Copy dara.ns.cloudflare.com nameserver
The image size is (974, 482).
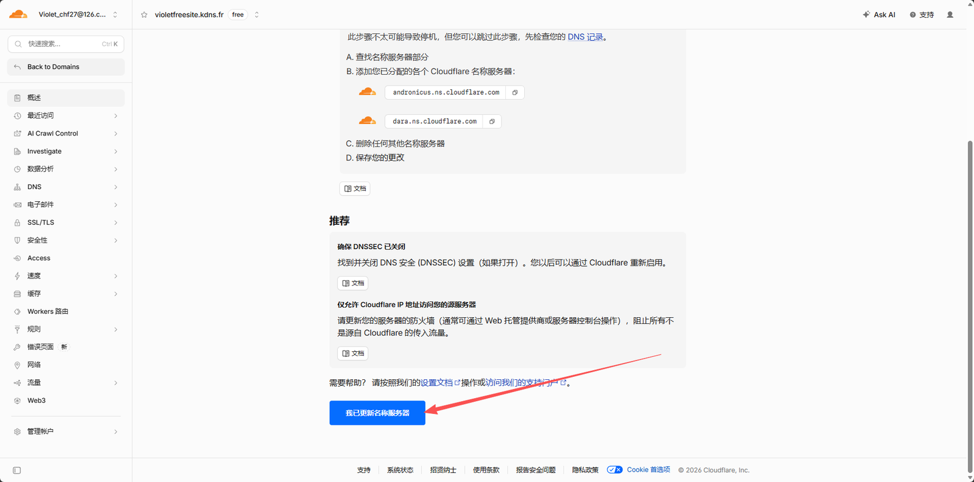(x=492, y=122)
